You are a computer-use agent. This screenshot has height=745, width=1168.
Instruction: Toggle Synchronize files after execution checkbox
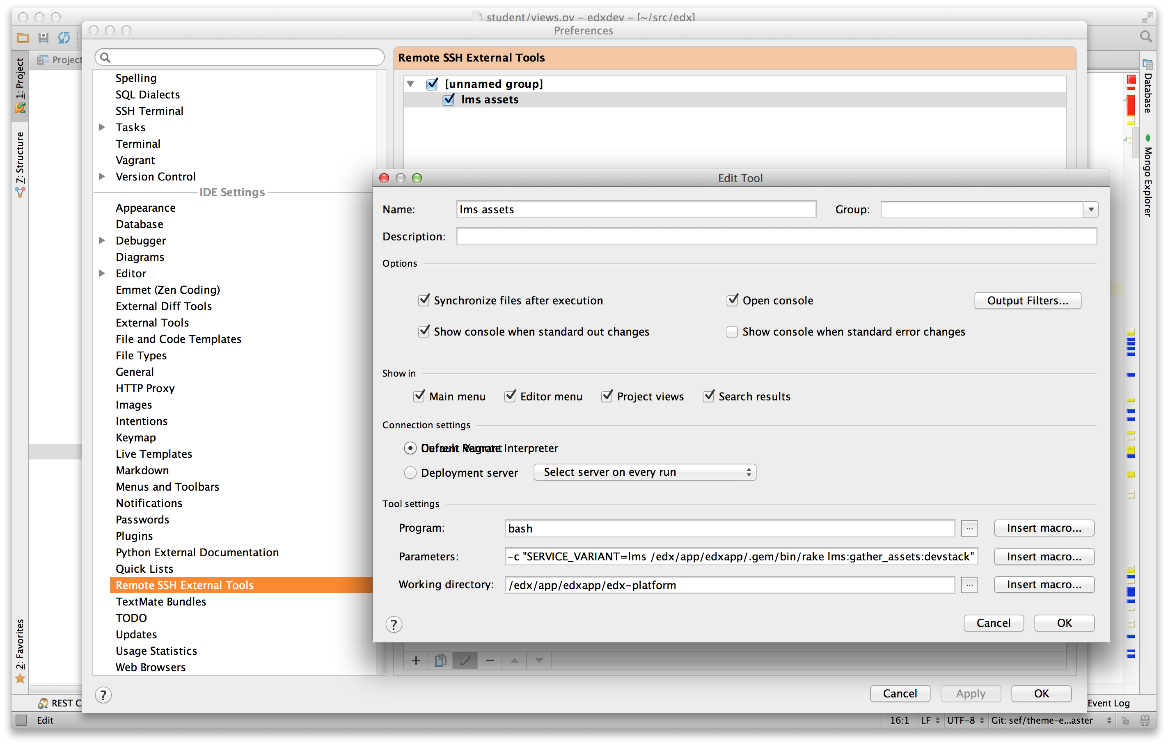coord(424,301)
